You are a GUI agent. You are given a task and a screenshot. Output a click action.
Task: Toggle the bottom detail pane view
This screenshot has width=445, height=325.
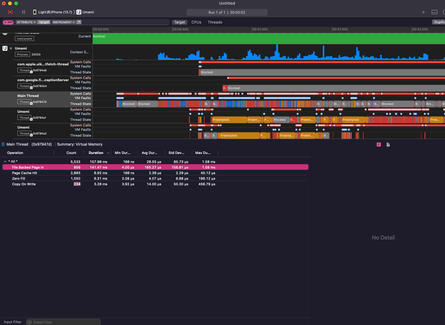click(x=434, y=12)
